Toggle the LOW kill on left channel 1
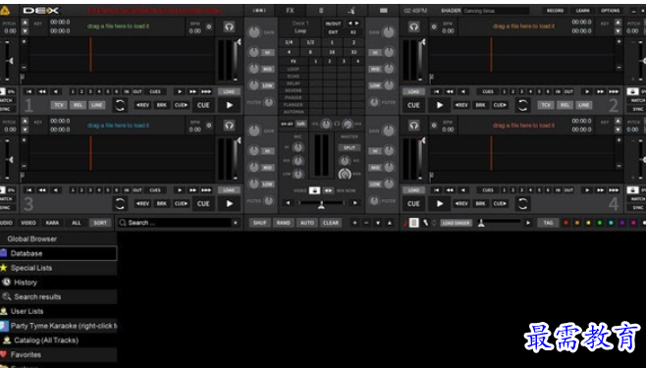Viewport: 646px width, 368px height. pyautogui.click(x=267, y=85)
